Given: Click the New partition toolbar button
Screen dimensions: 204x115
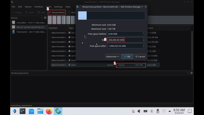Looking at the screenshot, I should coord(41,12).
